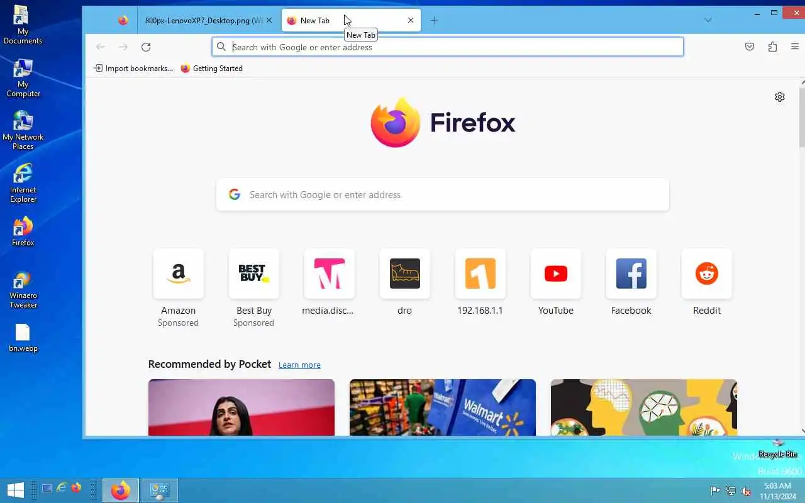
Task: Focus the address bar search field
Action: click(x=448, y=47)
